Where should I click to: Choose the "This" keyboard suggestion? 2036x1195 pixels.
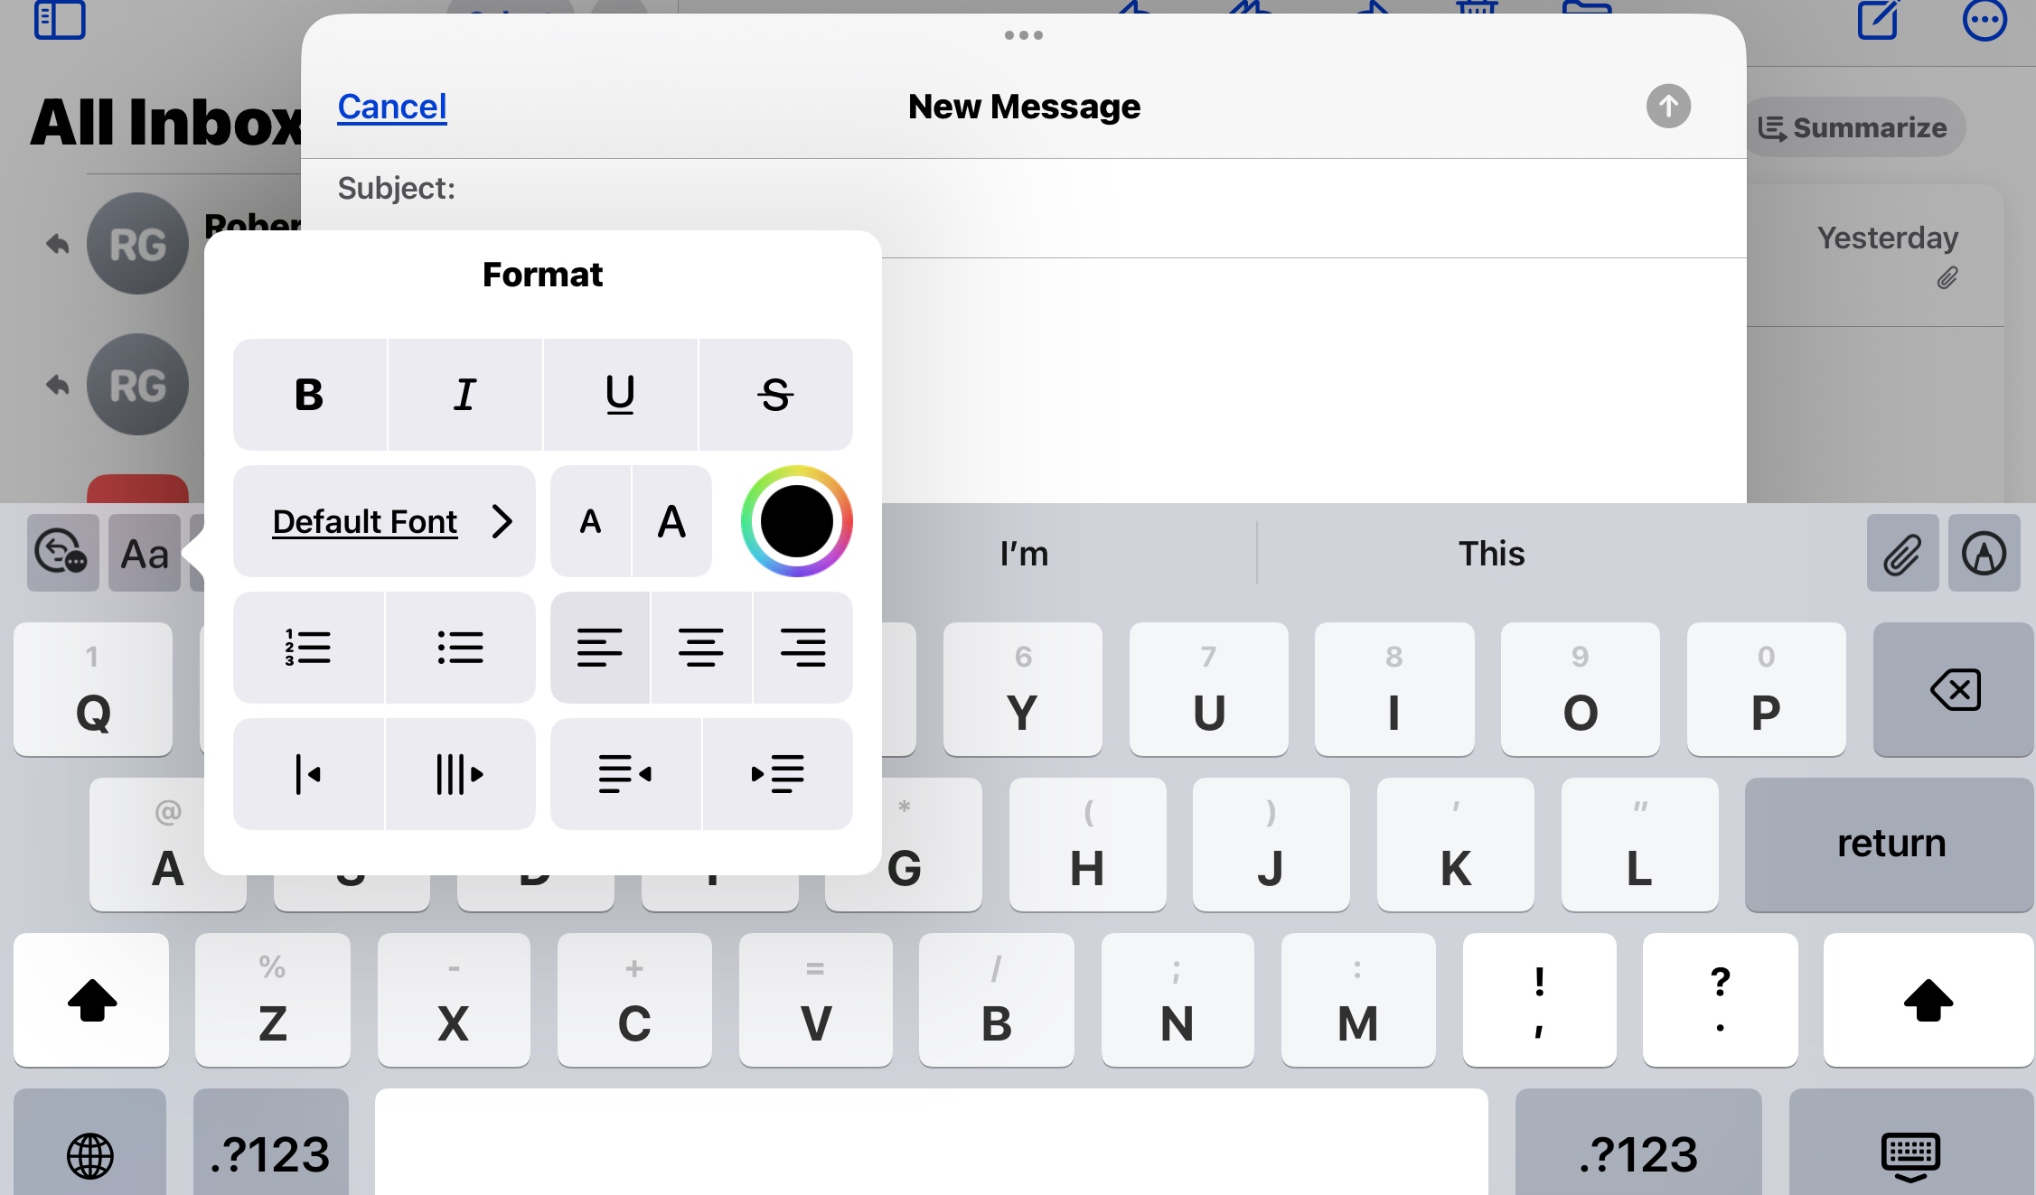(x=1491, y=554)
